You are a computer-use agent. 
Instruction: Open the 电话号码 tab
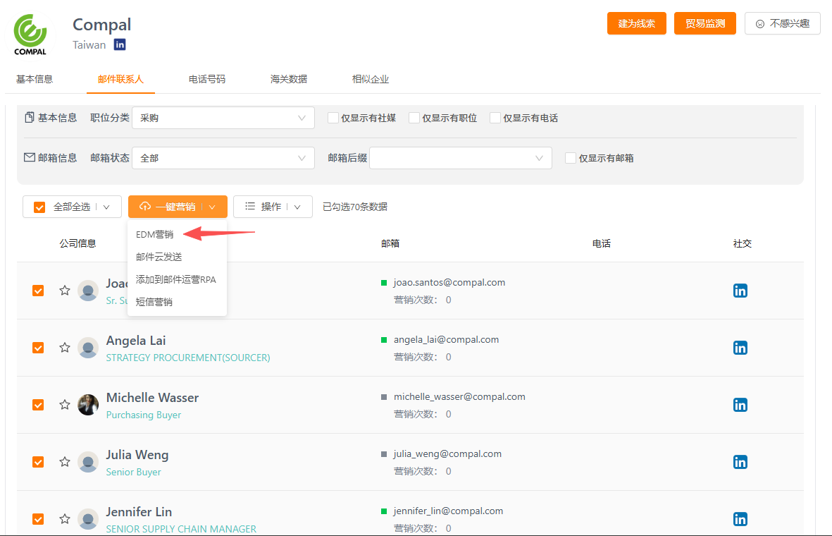coord(207,79)
